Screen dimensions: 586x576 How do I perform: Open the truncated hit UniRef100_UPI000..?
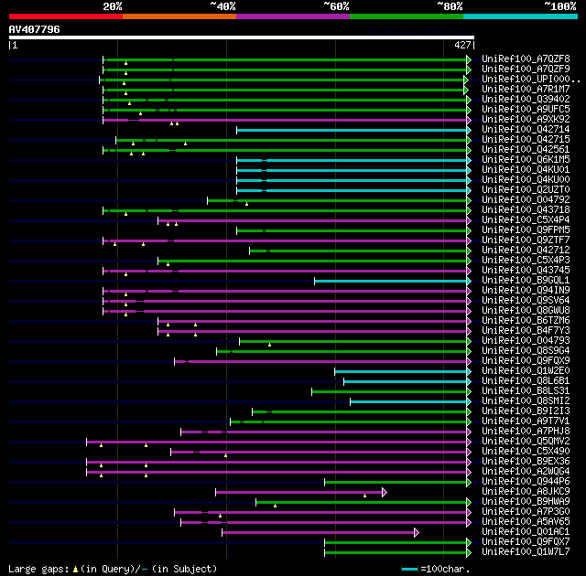pos(531,80)
